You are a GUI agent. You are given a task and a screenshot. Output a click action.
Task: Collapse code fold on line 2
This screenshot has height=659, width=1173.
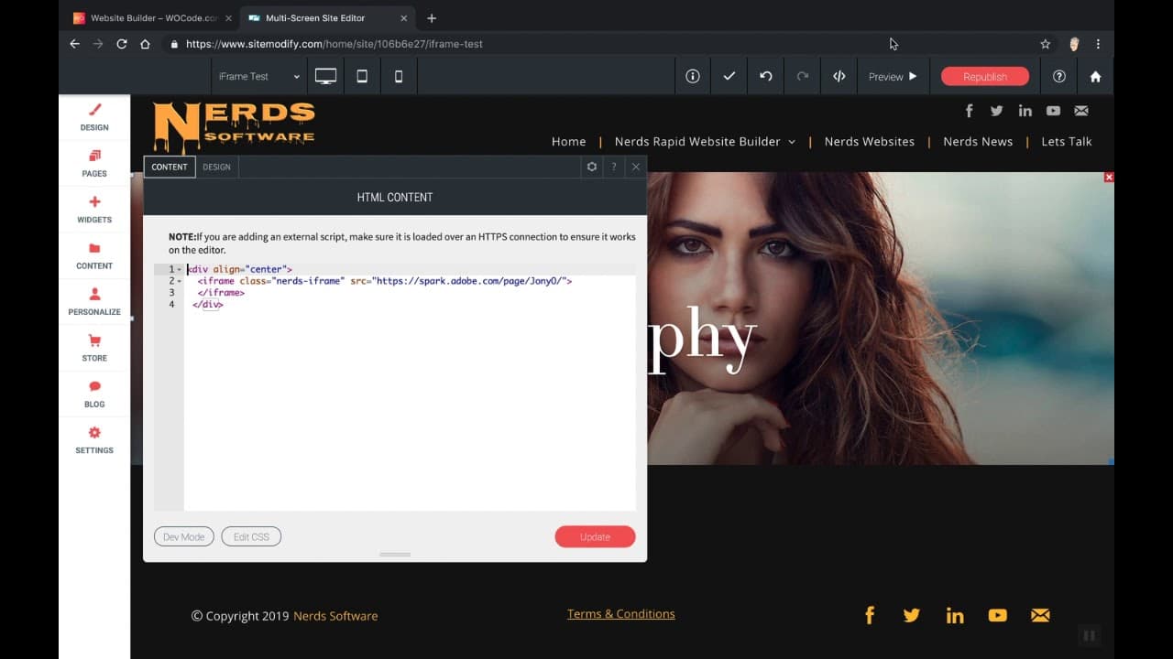point(180,281)
